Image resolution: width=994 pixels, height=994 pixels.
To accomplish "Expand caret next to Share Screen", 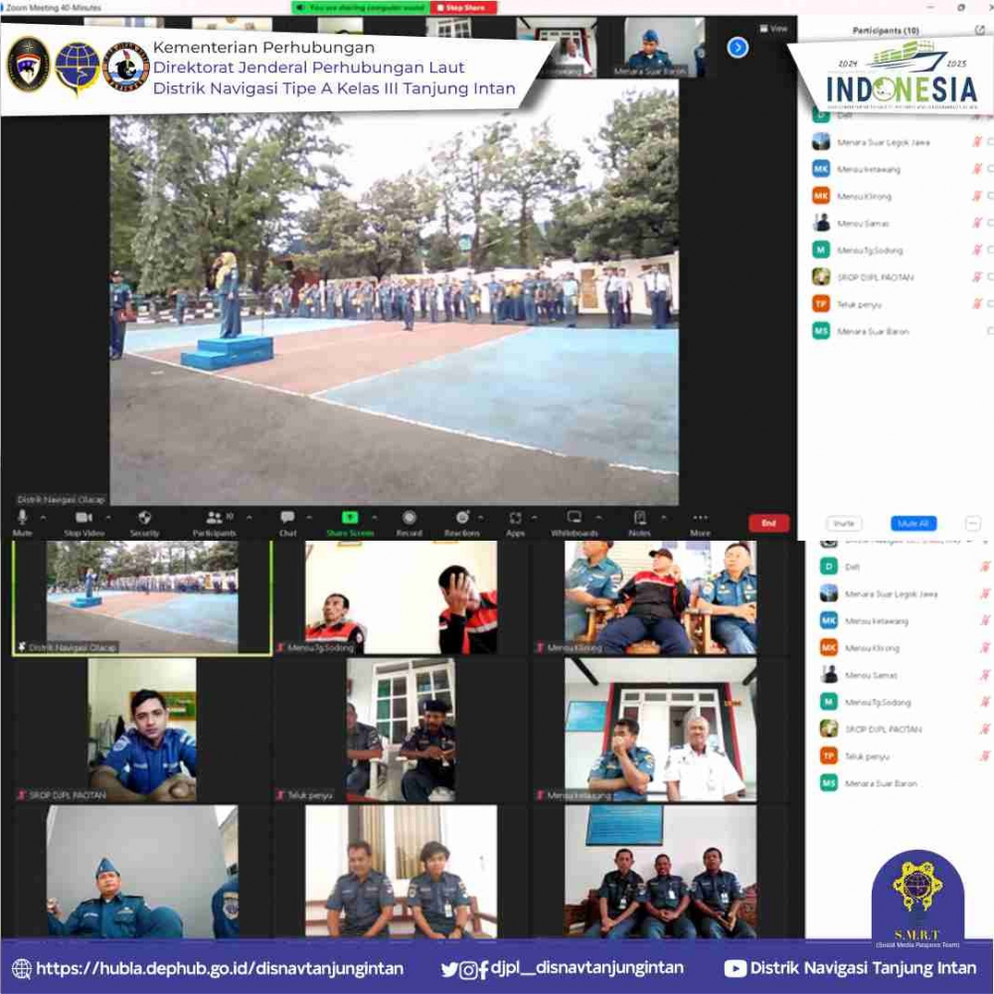I will click(x=375, y=517).
